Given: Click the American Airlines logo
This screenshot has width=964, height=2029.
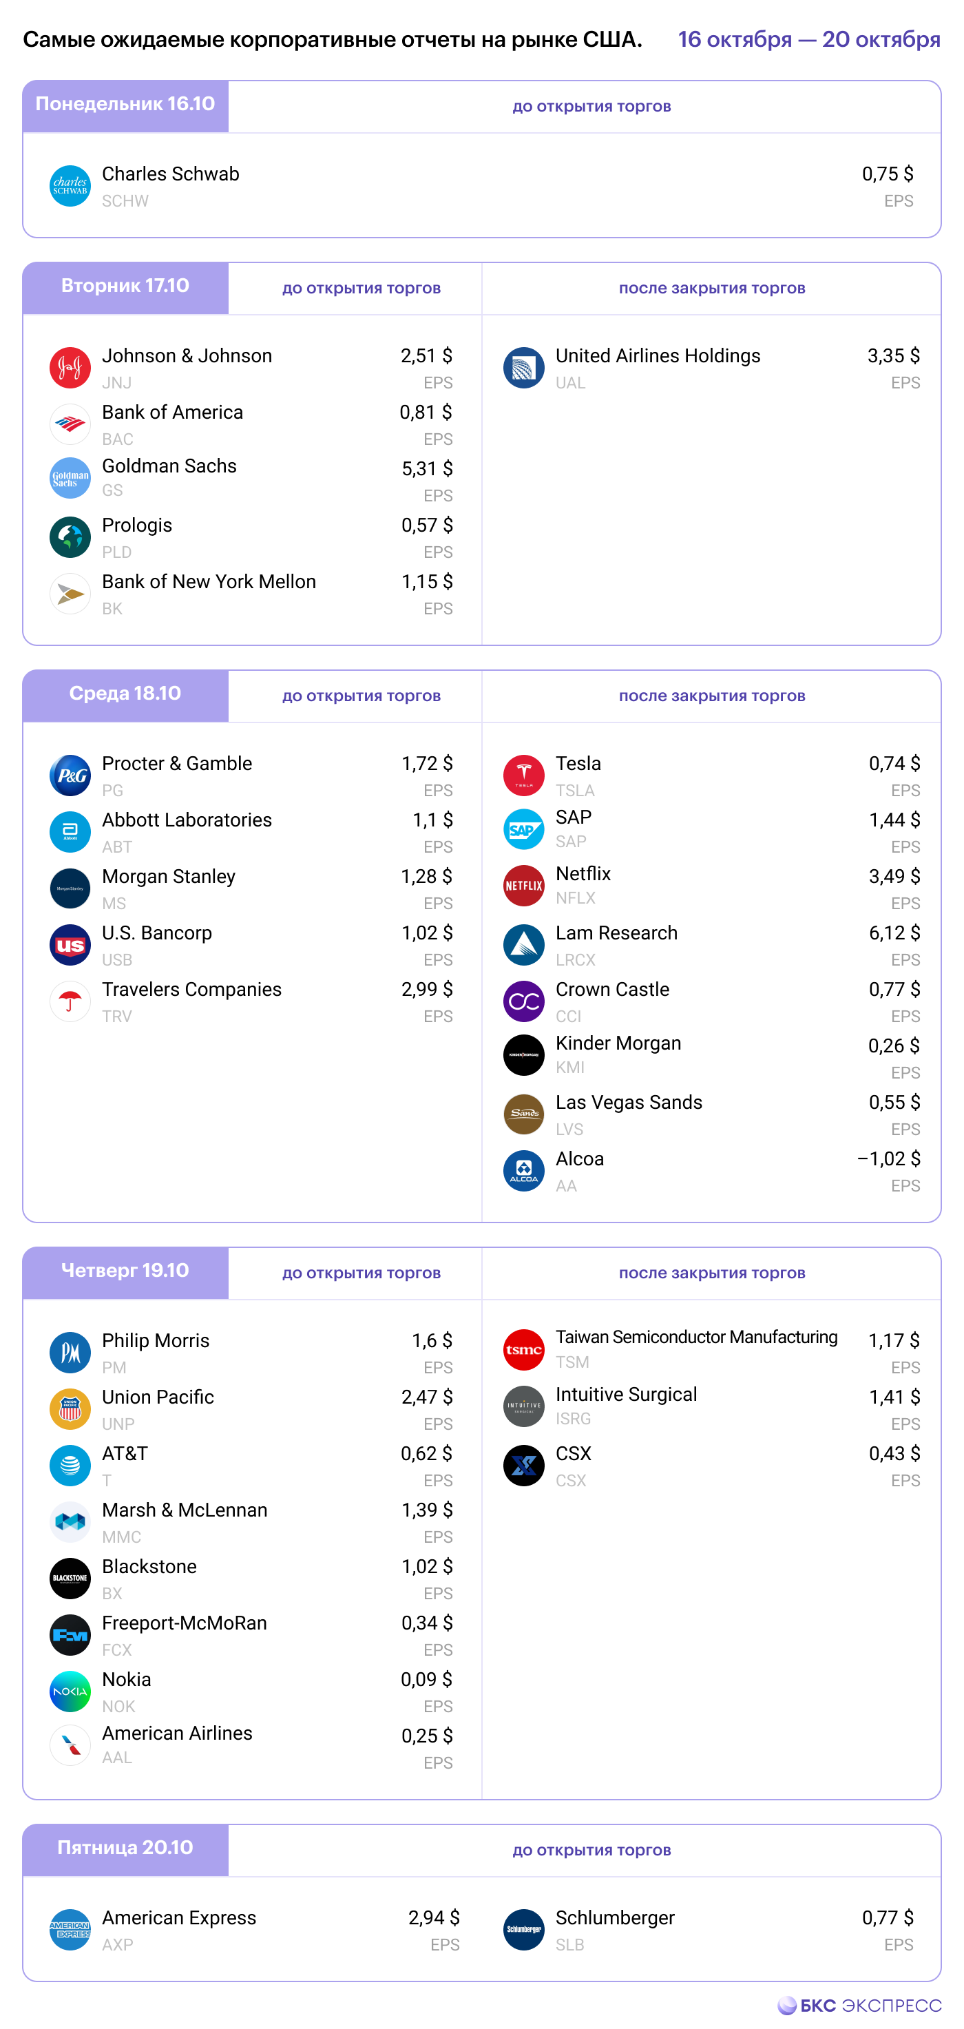Looking at the screenshot, I should click(x=70, y=1745).
